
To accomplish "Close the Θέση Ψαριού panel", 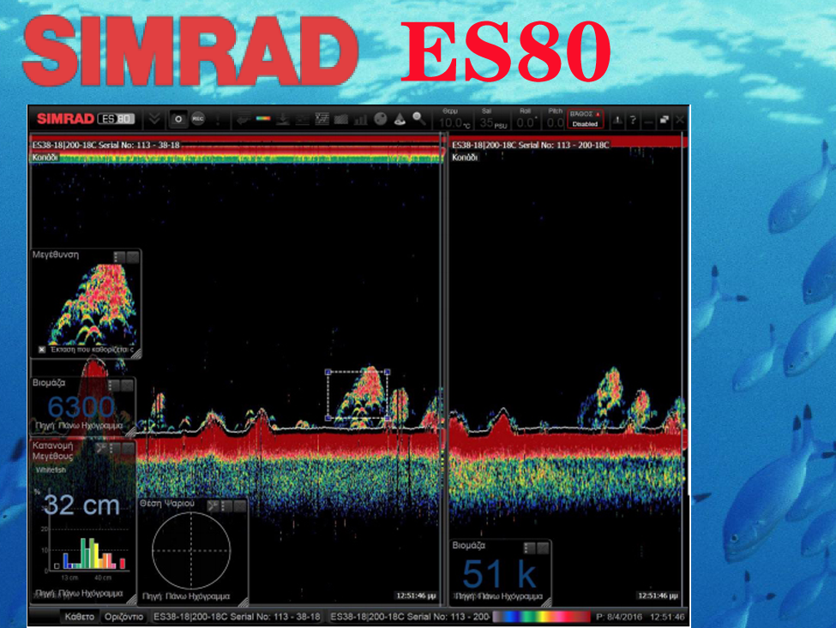I will click(x=240, y=505).
